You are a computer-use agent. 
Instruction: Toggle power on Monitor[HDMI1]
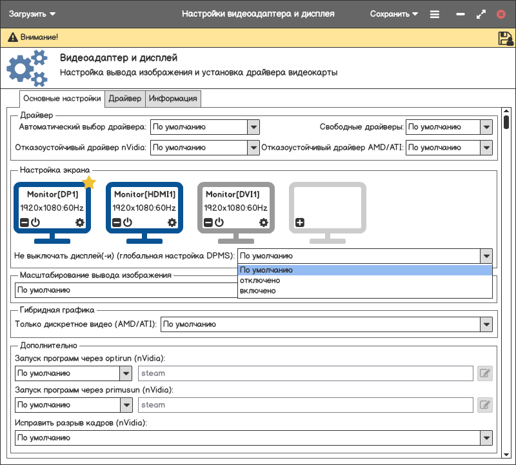tap(128, 223)
